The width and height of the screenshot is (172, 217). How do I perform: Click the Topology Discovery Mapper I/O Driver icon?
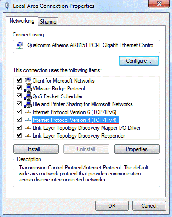point(28,128)
